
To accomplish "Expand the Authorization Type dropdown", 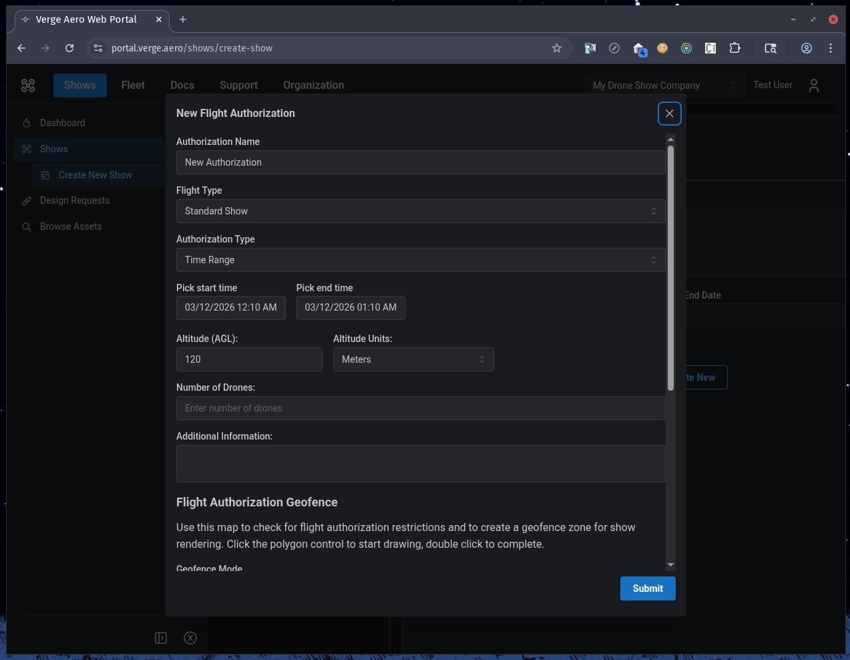I will [x=421, y=260].
